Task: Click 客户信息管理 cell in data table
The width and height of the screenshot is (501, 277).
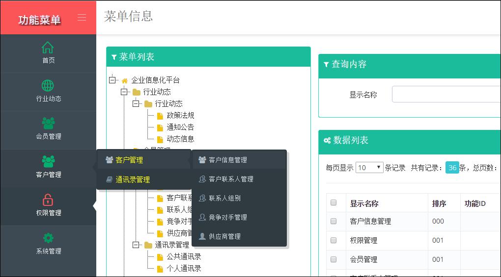Action: click(x=370, y=221)
